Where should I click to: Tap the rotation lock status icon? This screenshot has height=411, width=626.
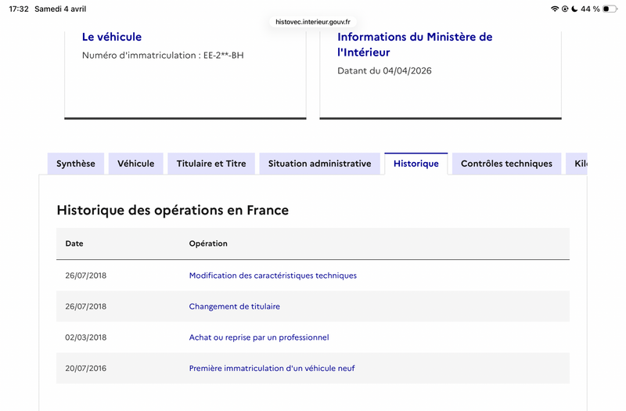coord(564,9)
